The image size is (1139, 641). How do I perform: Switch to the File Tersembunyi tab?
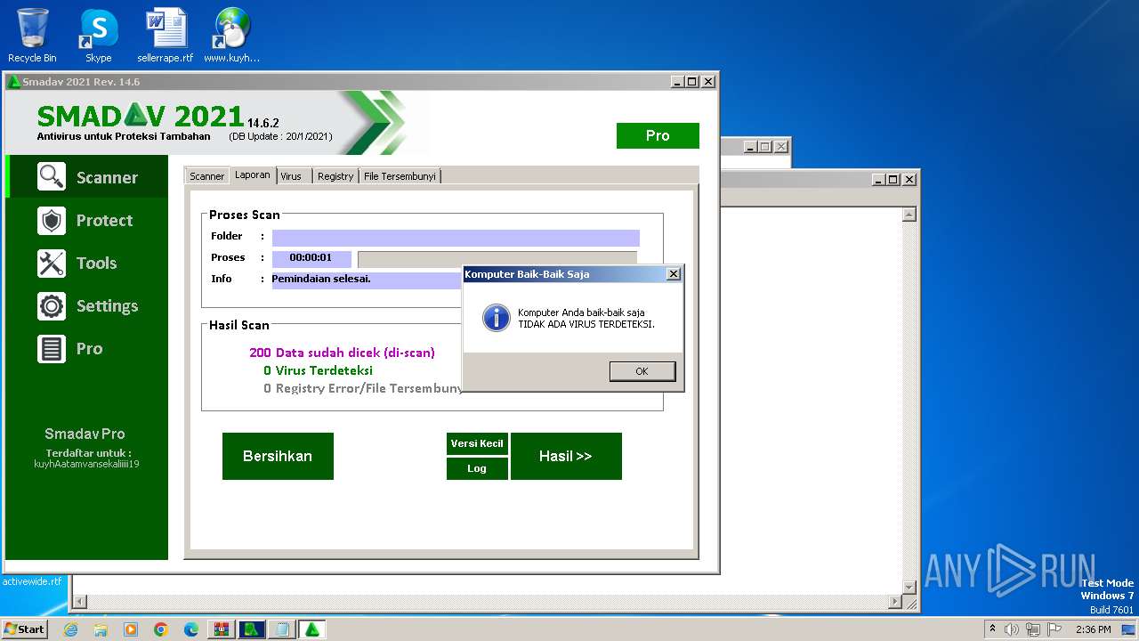coord(400,176)
